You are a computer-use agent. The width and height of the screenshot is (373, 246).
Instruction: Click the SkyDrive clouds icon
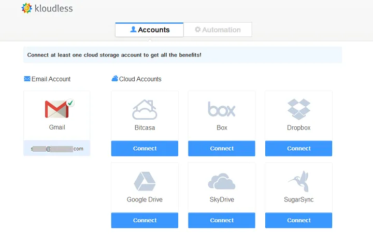coord(222,181)
